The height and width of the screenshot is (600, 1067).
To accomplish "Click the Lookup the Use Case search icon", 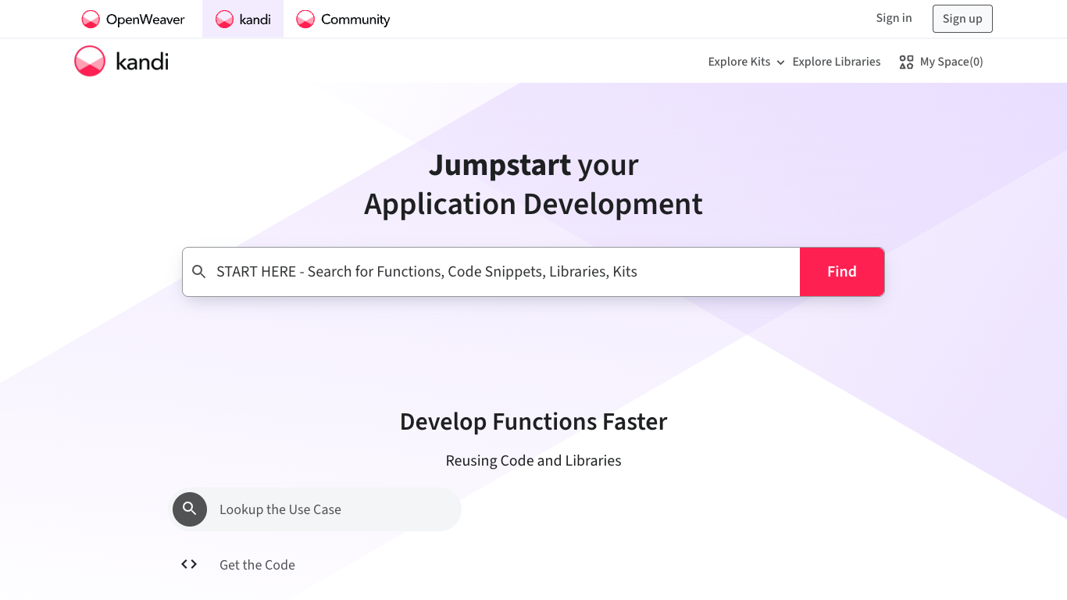I will (x=190, y=509).
